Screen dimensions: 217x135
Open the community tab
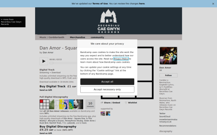(97, 37)
